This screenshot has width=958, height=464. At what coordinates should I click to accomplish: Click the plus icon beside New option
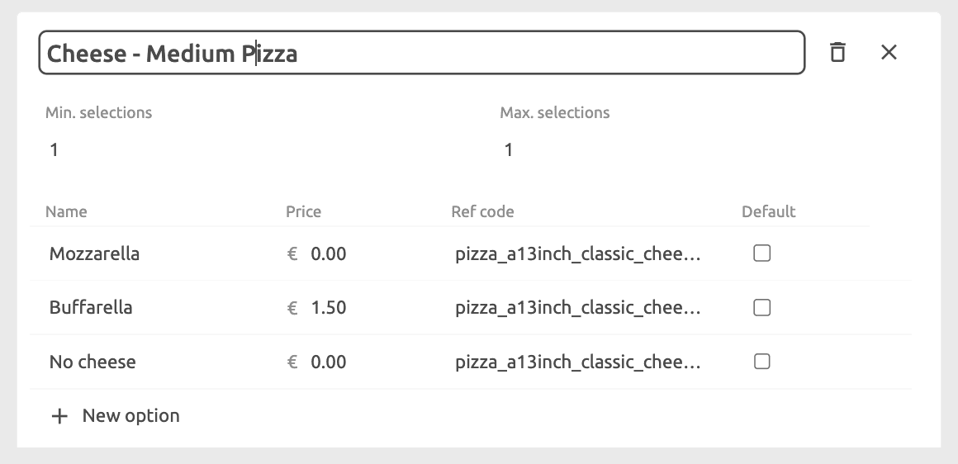coord(59,416)
